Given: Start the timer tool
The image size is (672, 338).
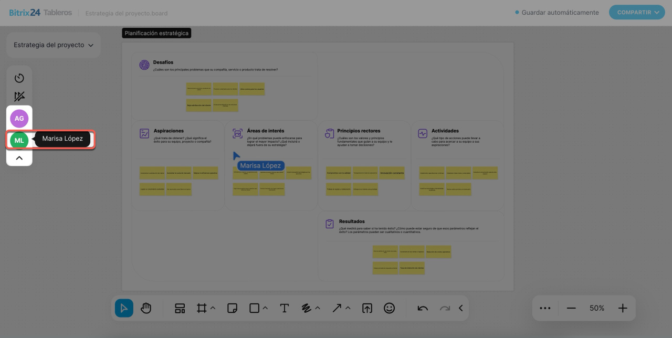Looking at the screenshot, I should click(x=19, y=78).
